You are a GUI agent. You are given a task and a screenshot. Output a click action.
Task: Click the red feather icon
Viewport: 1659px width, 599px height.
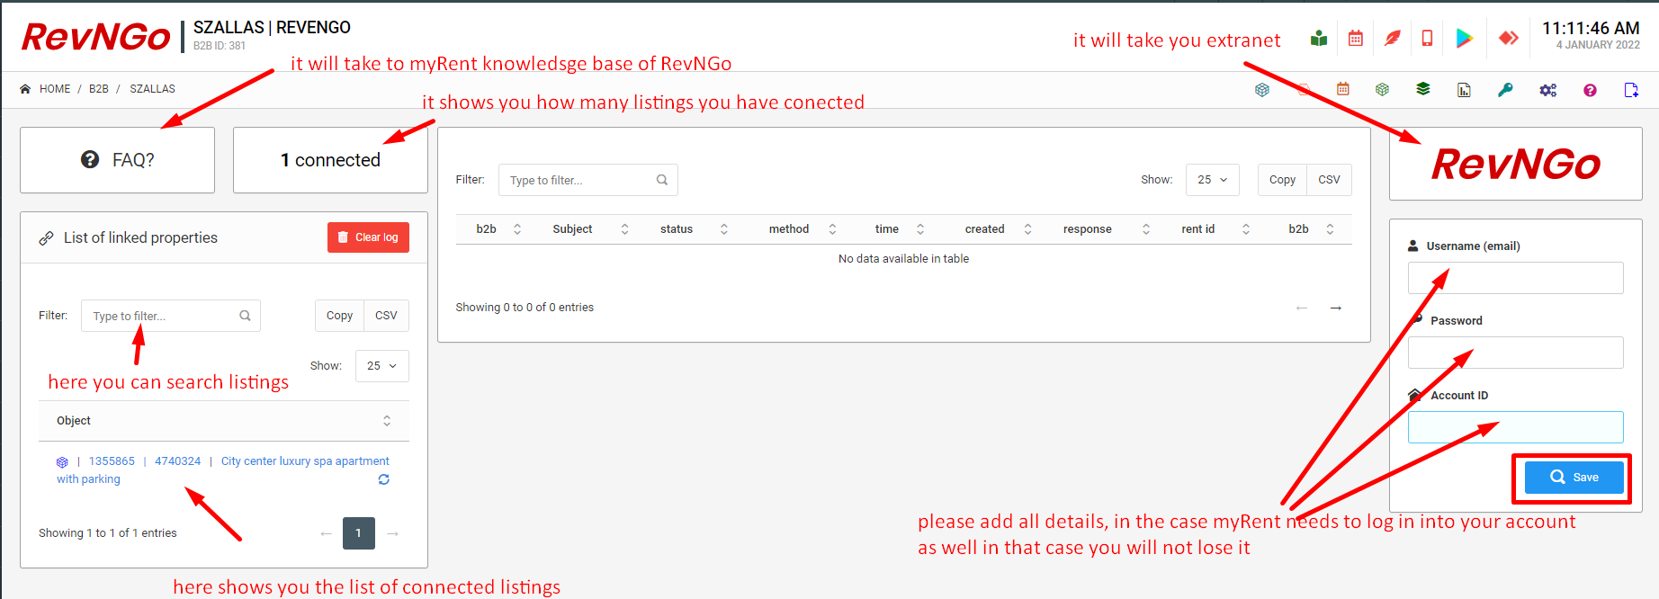pyautogui.click(x=1393, y=38)
